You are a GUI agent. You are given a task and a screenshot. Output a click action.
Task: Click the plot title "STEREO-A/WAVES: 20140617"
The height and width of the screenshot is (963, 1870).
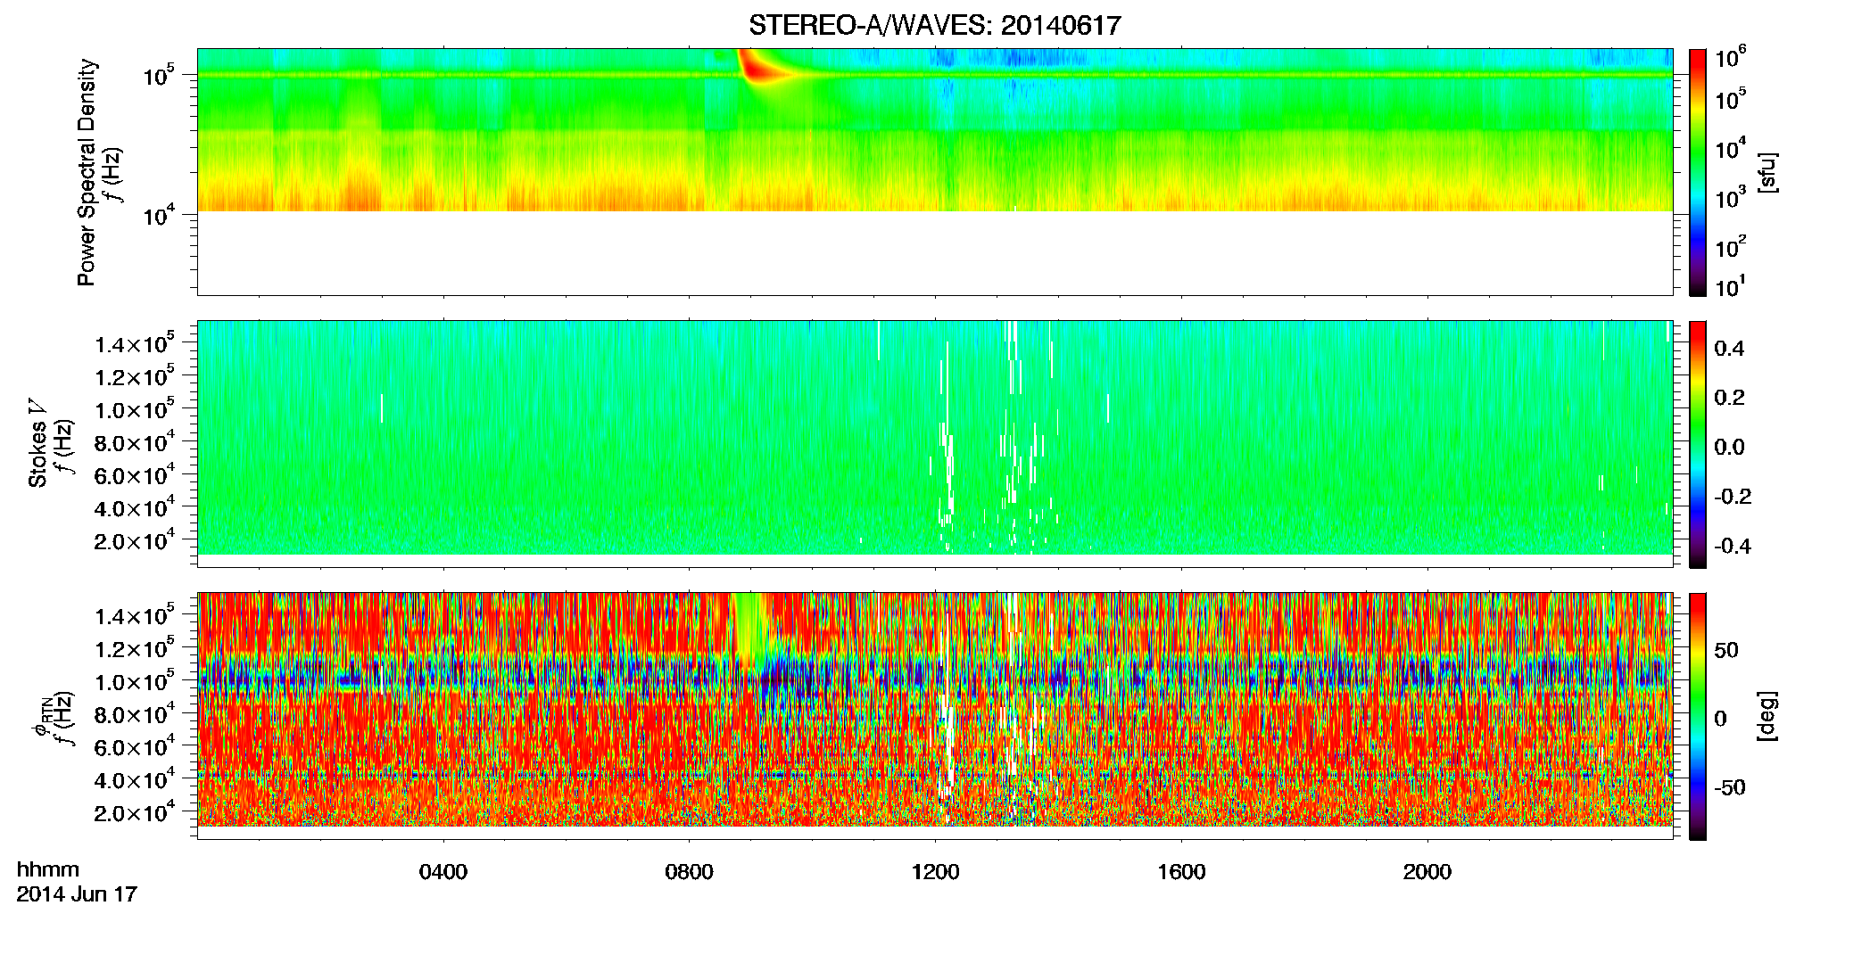[934, 25]
